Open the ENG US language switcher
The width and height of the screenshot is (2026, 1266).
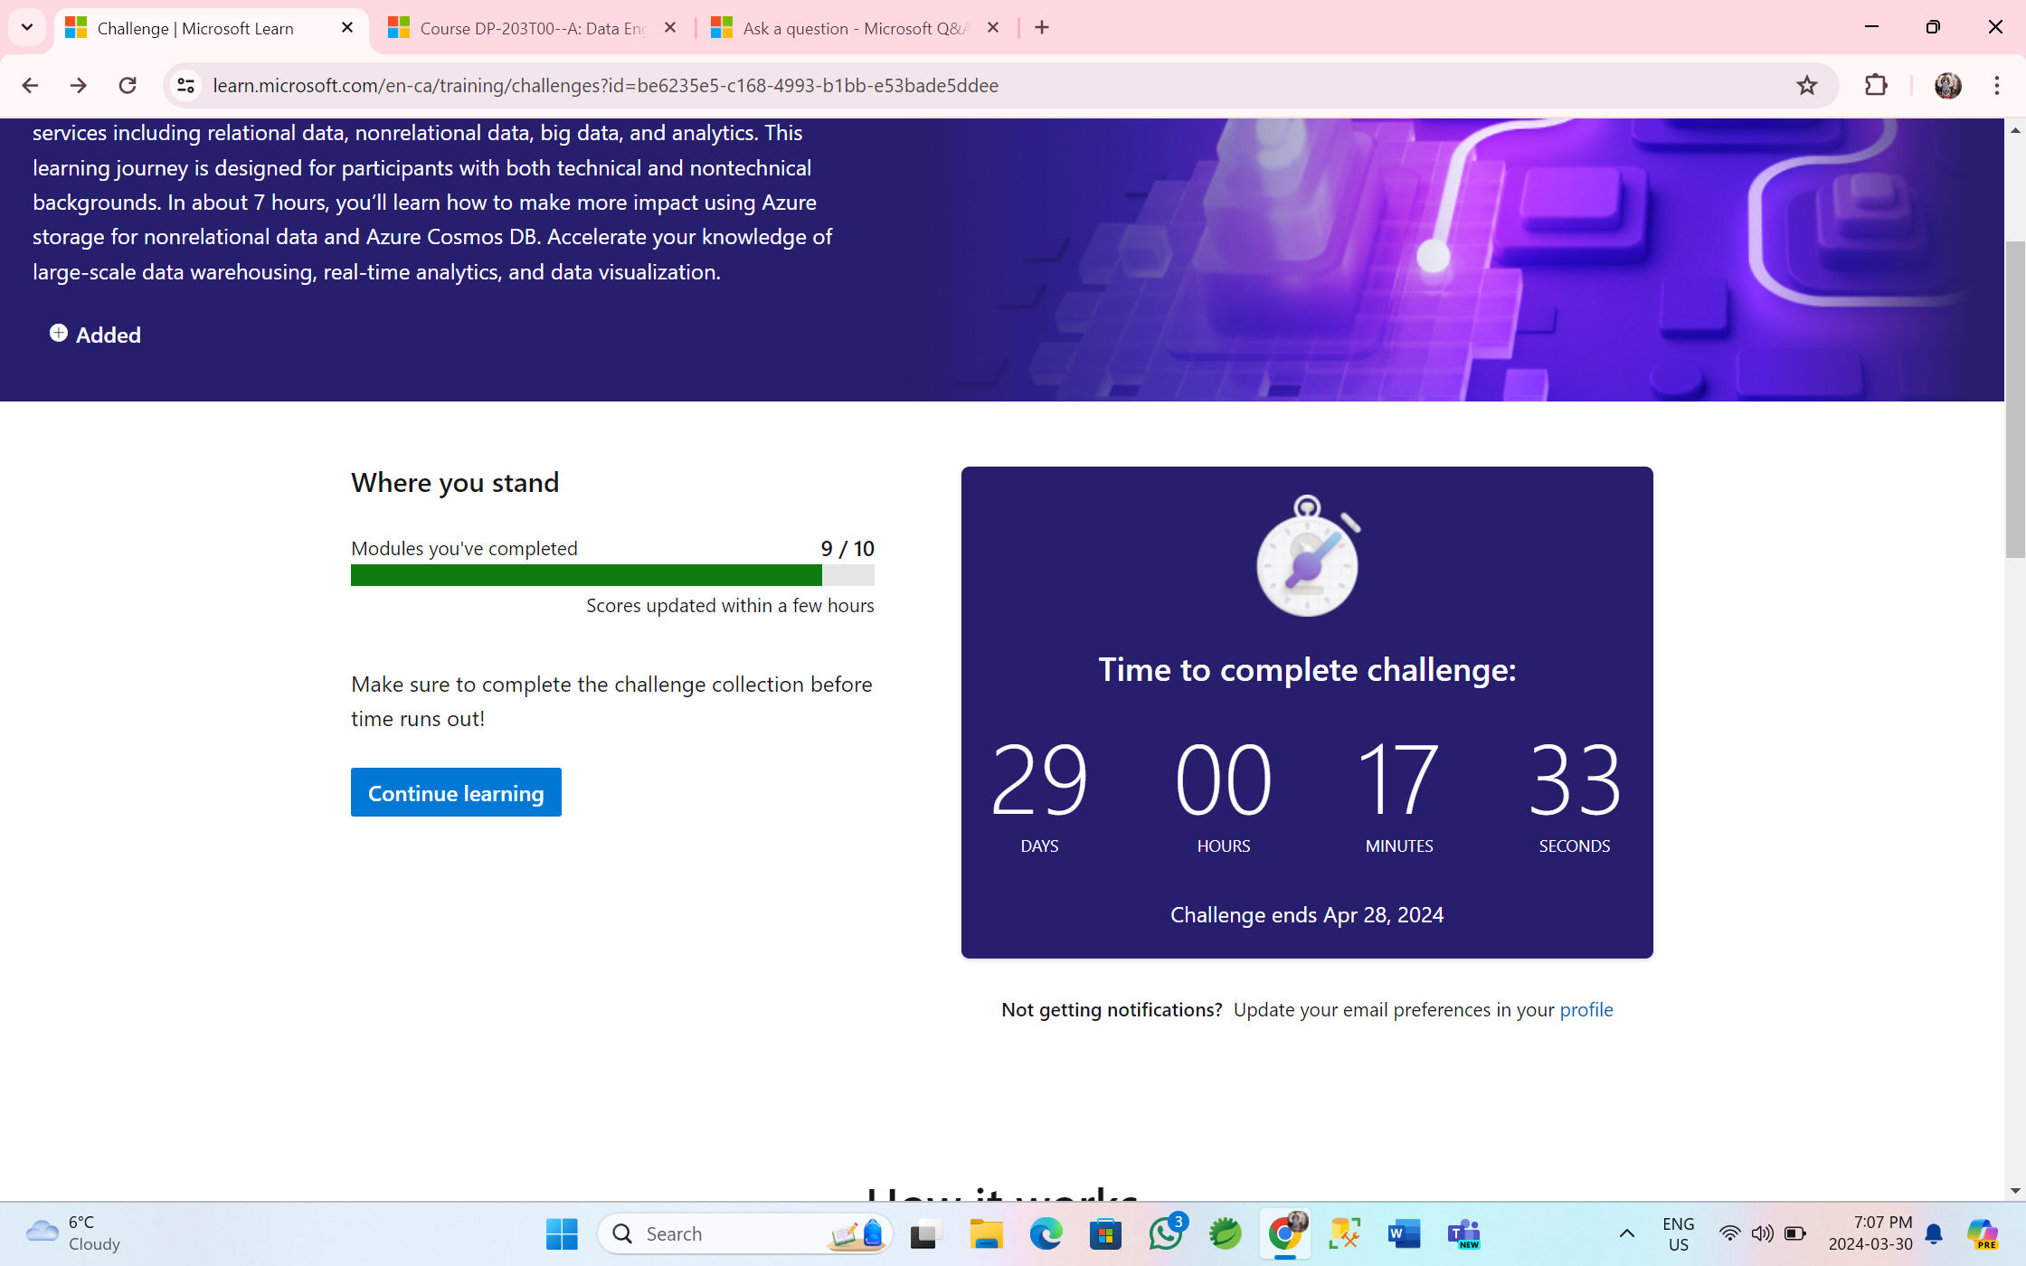[1678, 1233]
